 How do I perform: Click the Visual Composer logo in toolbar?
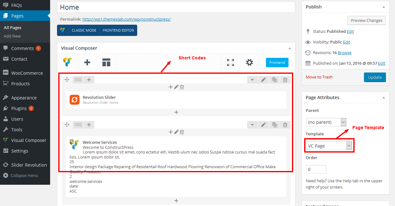click(68, 63)
